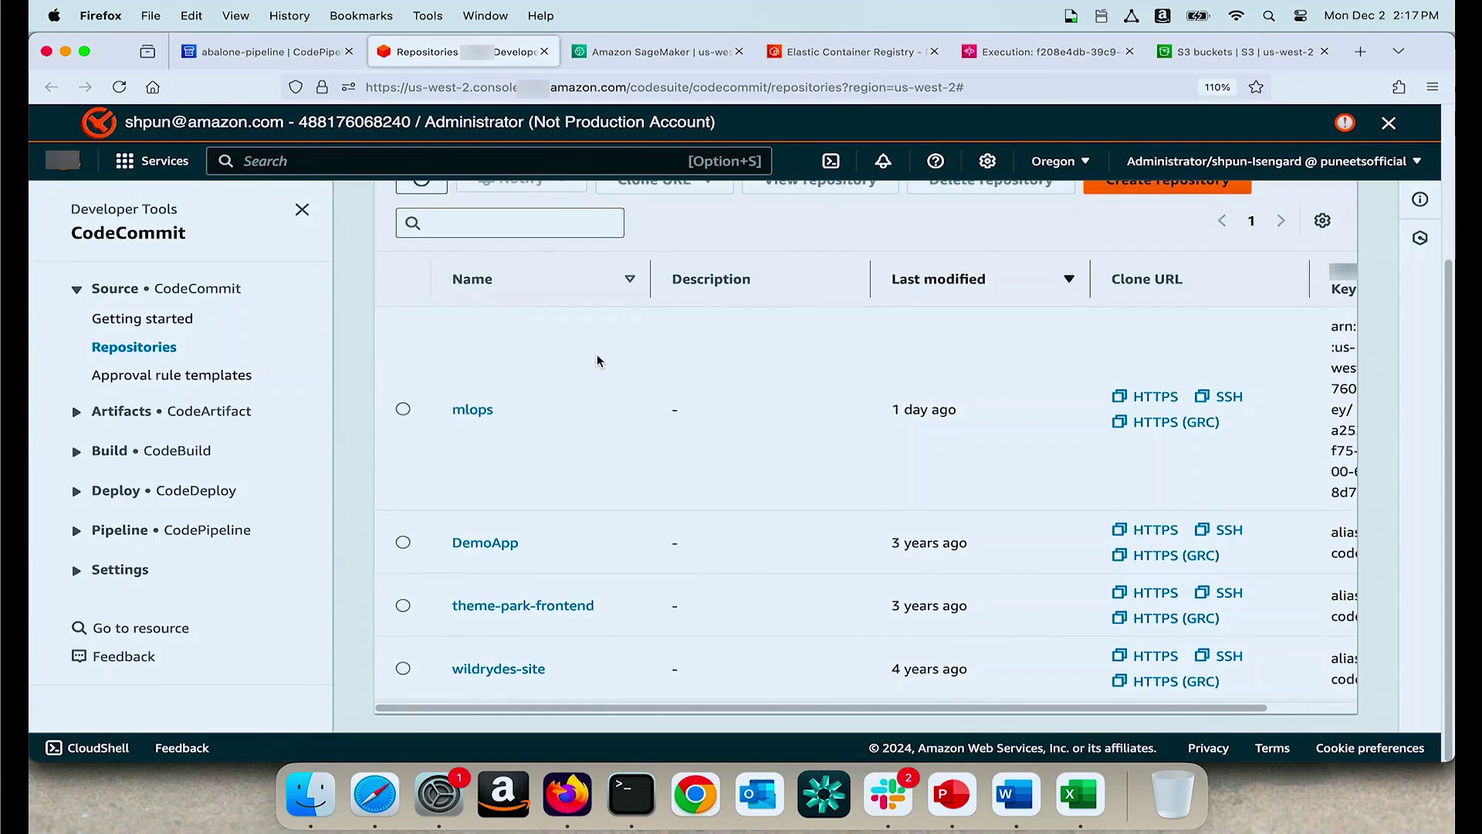Bookmark this page with star icon

(1256, 87)
